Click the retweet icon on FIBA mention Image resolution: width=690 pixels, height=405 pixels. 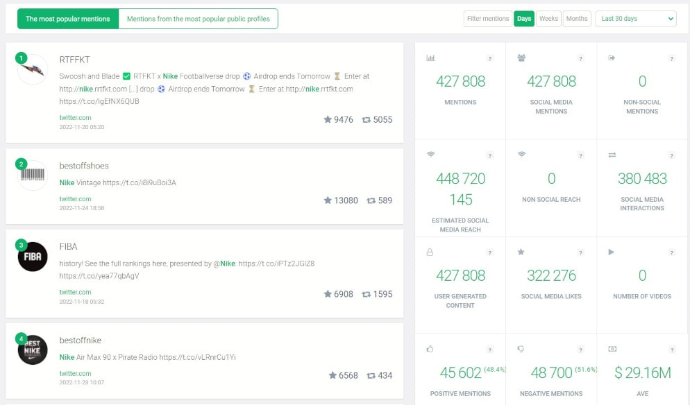(x=366, y=294)
